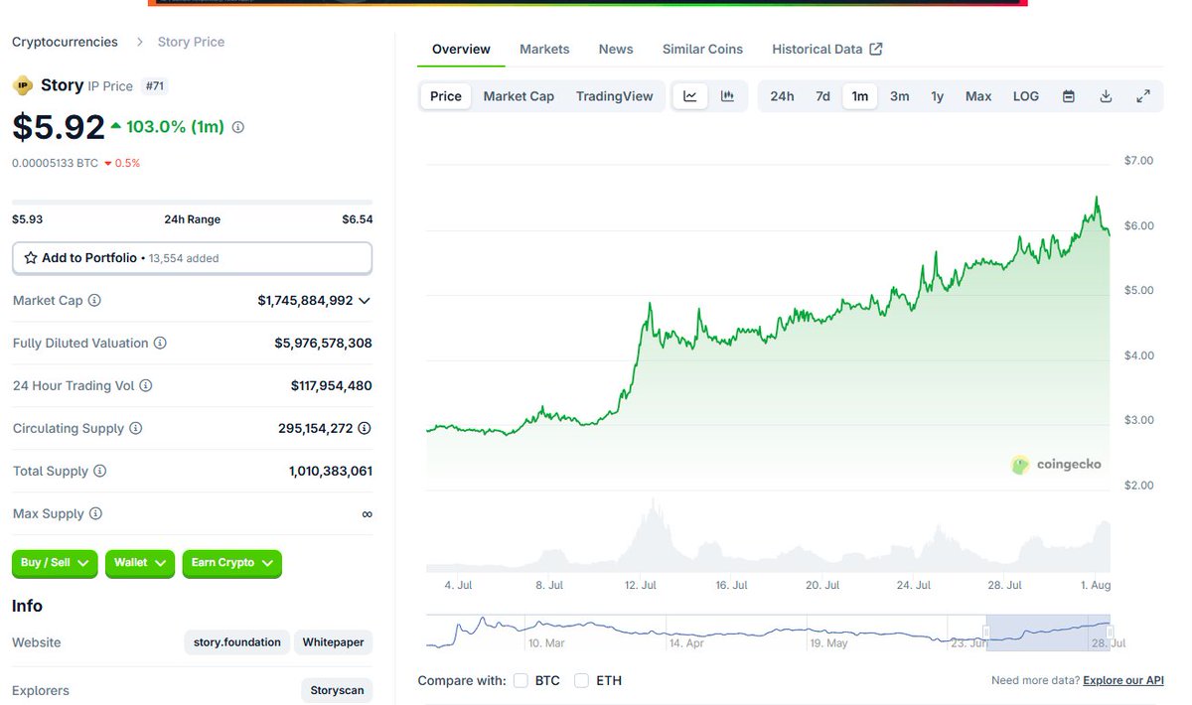Screen dimensions: 1192x705
Task: Click the Website label in Info
Action: click(37, 642)
